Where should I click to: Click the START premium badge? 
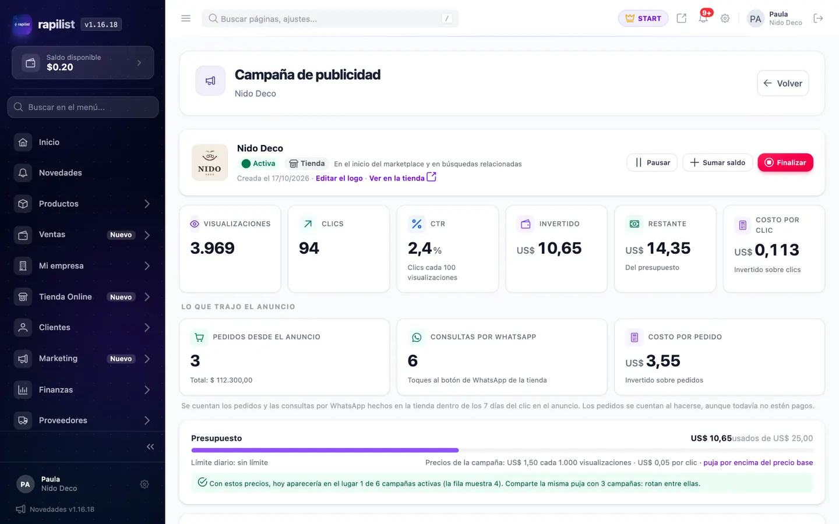coord(643,19)
